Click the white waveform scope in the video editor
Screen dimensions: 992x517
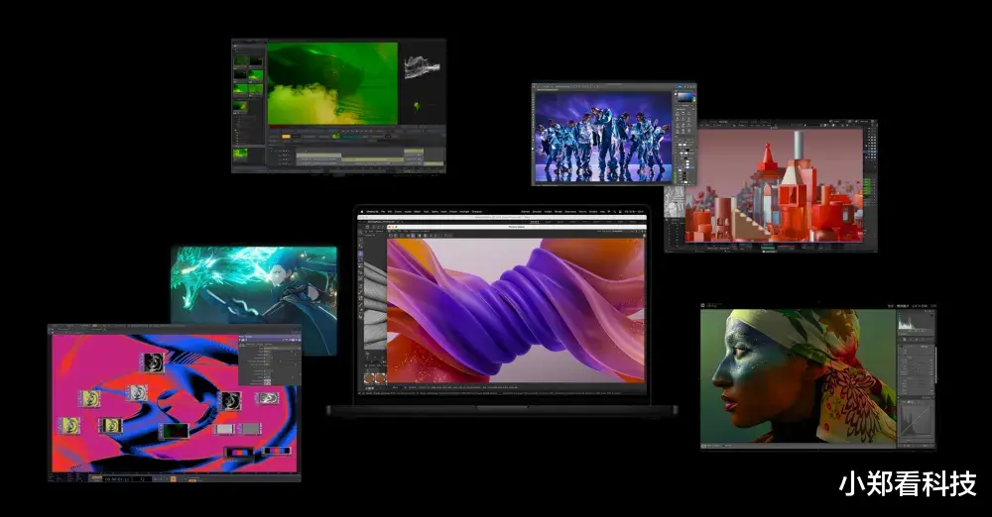click(x=422, y=67)
